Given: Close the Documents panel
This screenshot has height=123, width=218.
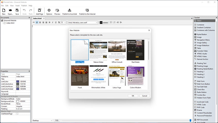Looking at the screenshot, I should tap(29, 18).
